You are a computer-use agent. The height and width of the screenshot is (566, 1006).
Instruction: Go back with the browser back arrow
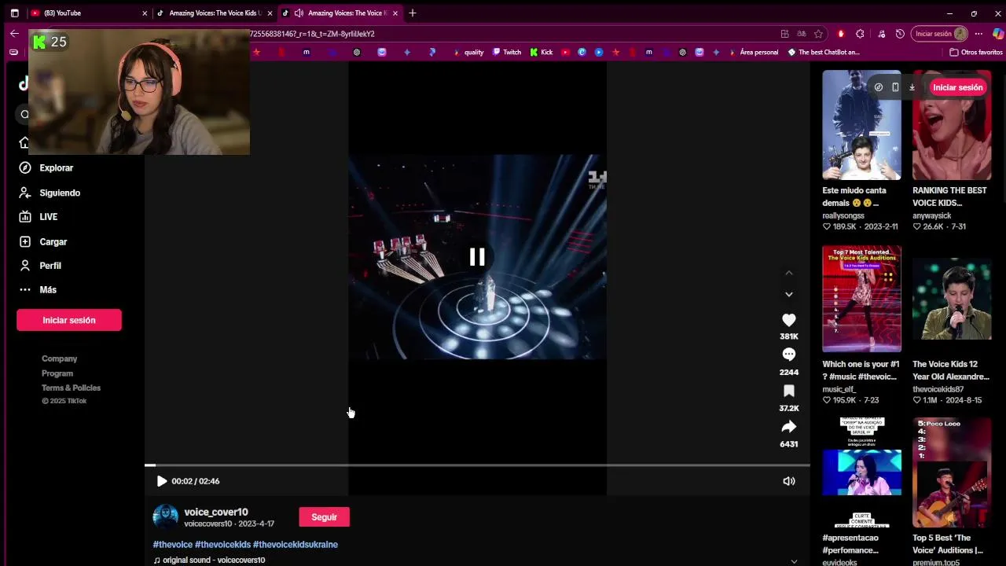[14, 34]
